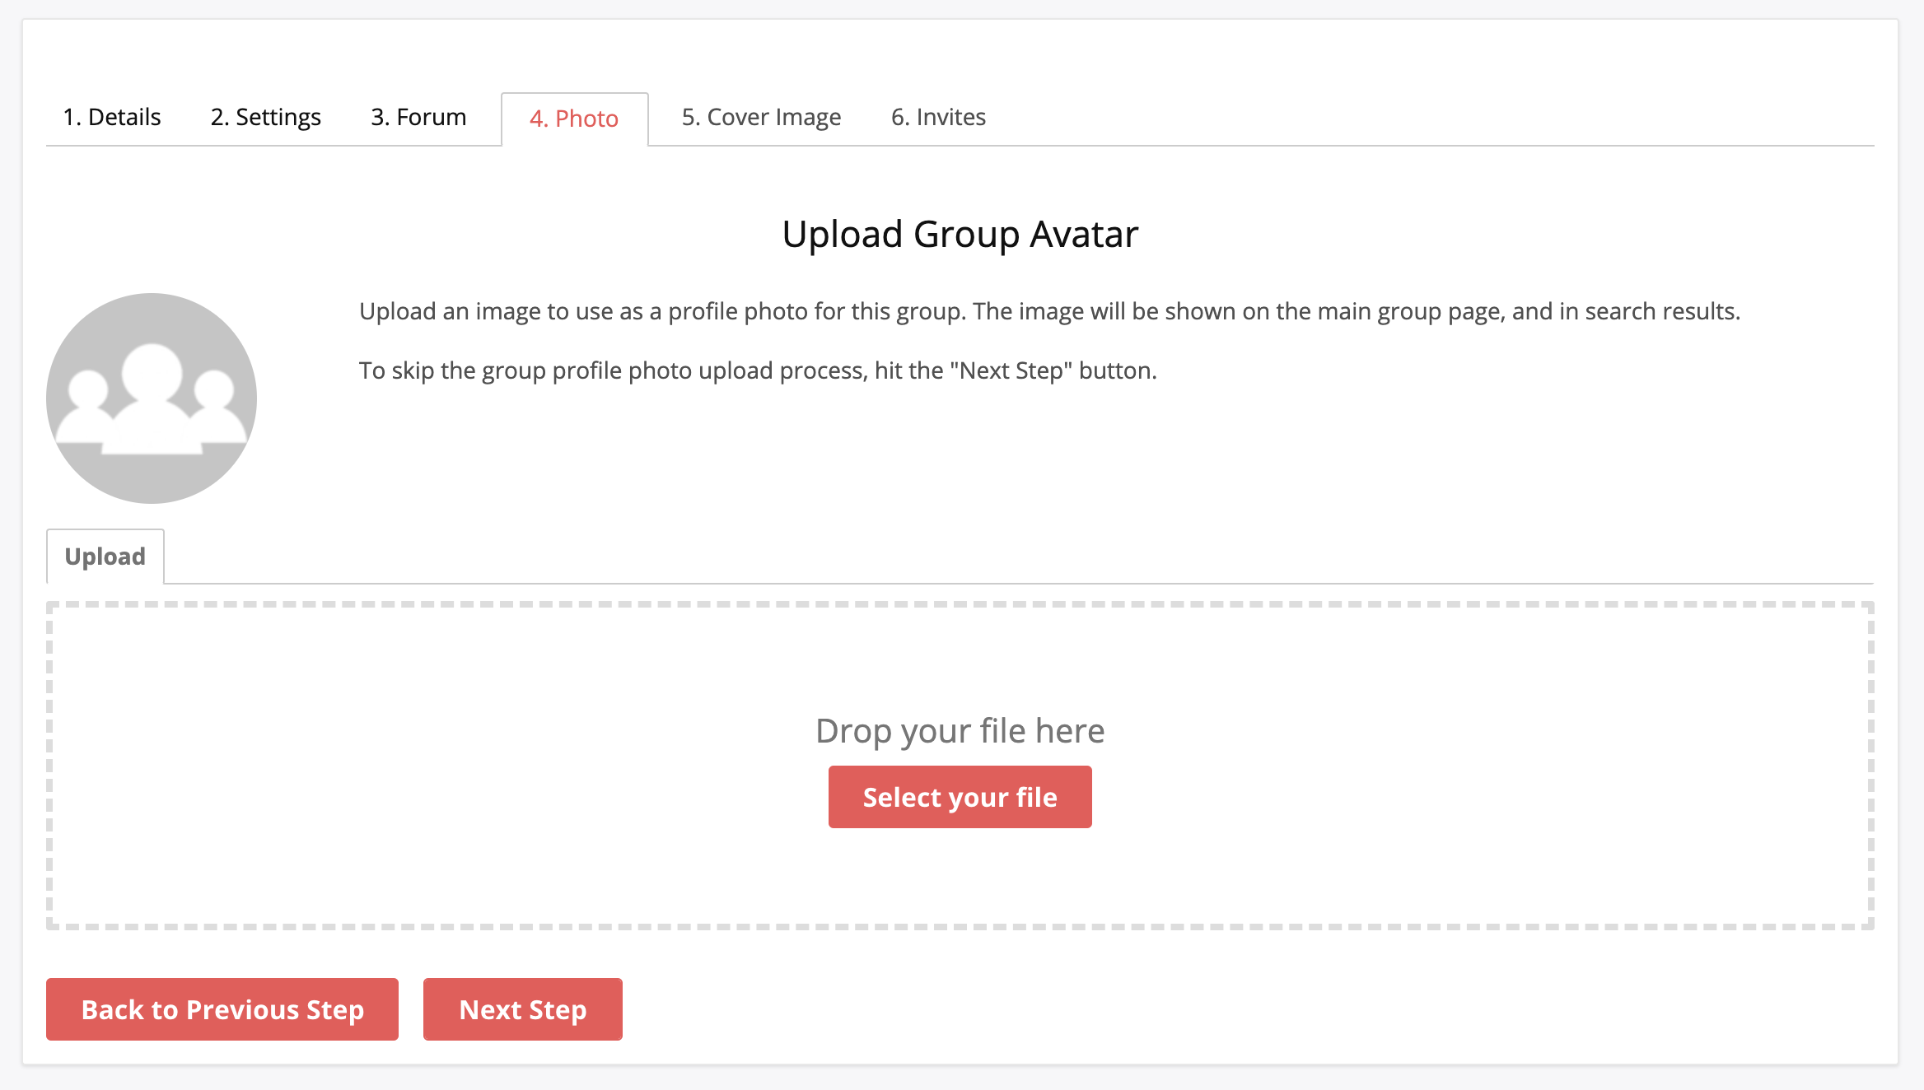Select the Upload sub-tab
Viewport: 1924px width, 1090px height.
click(105, 557)
